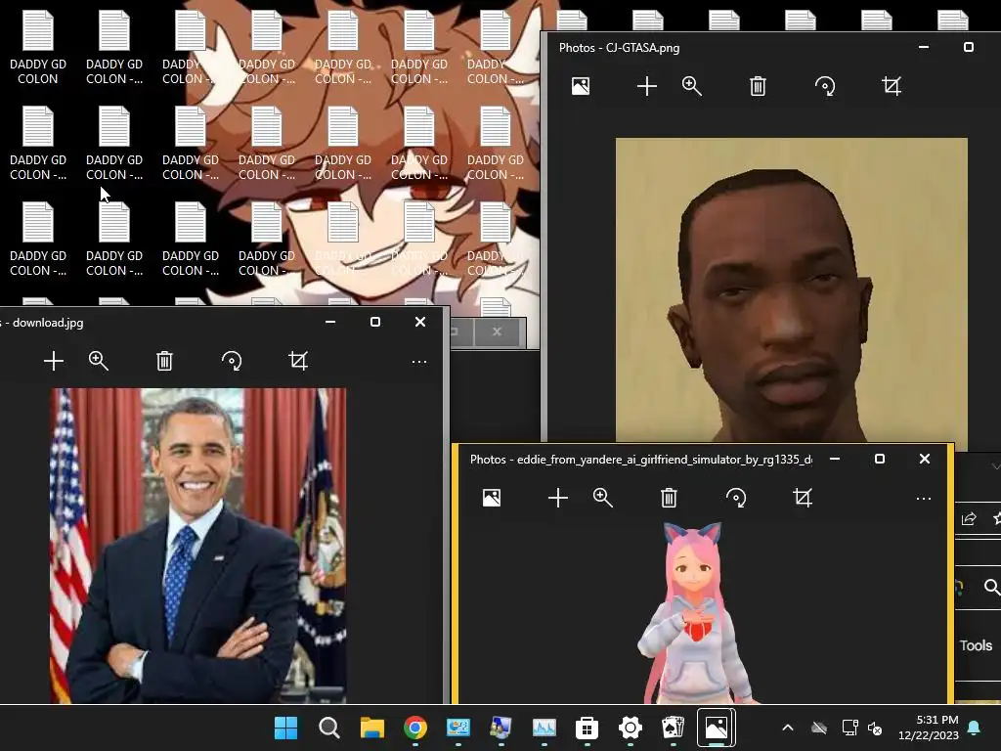1001x751 pixels.
Task: Delete the eddie_from_yandere photo
Action: coord(669,498)
